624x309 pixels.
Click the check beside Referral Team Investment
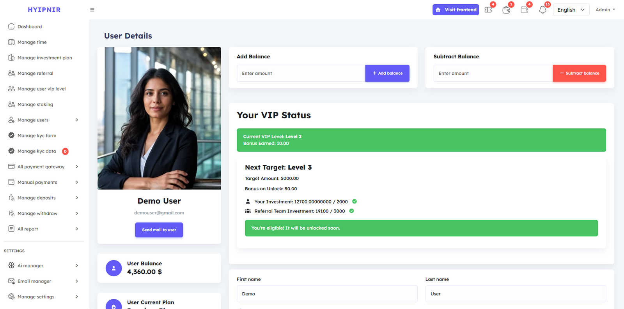351,211
